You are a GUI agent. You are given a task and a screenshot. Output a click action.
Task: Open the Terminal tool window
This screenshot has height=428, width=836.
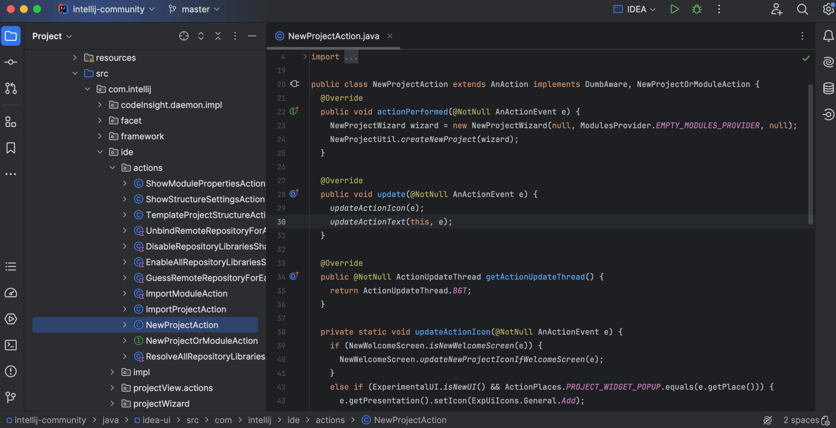click(11, 345)
